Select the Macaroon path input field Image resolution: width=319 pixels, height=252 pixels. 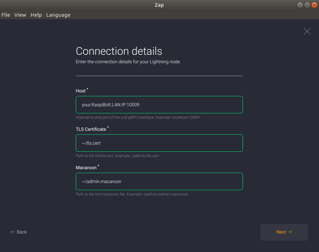tap(159, 182)
